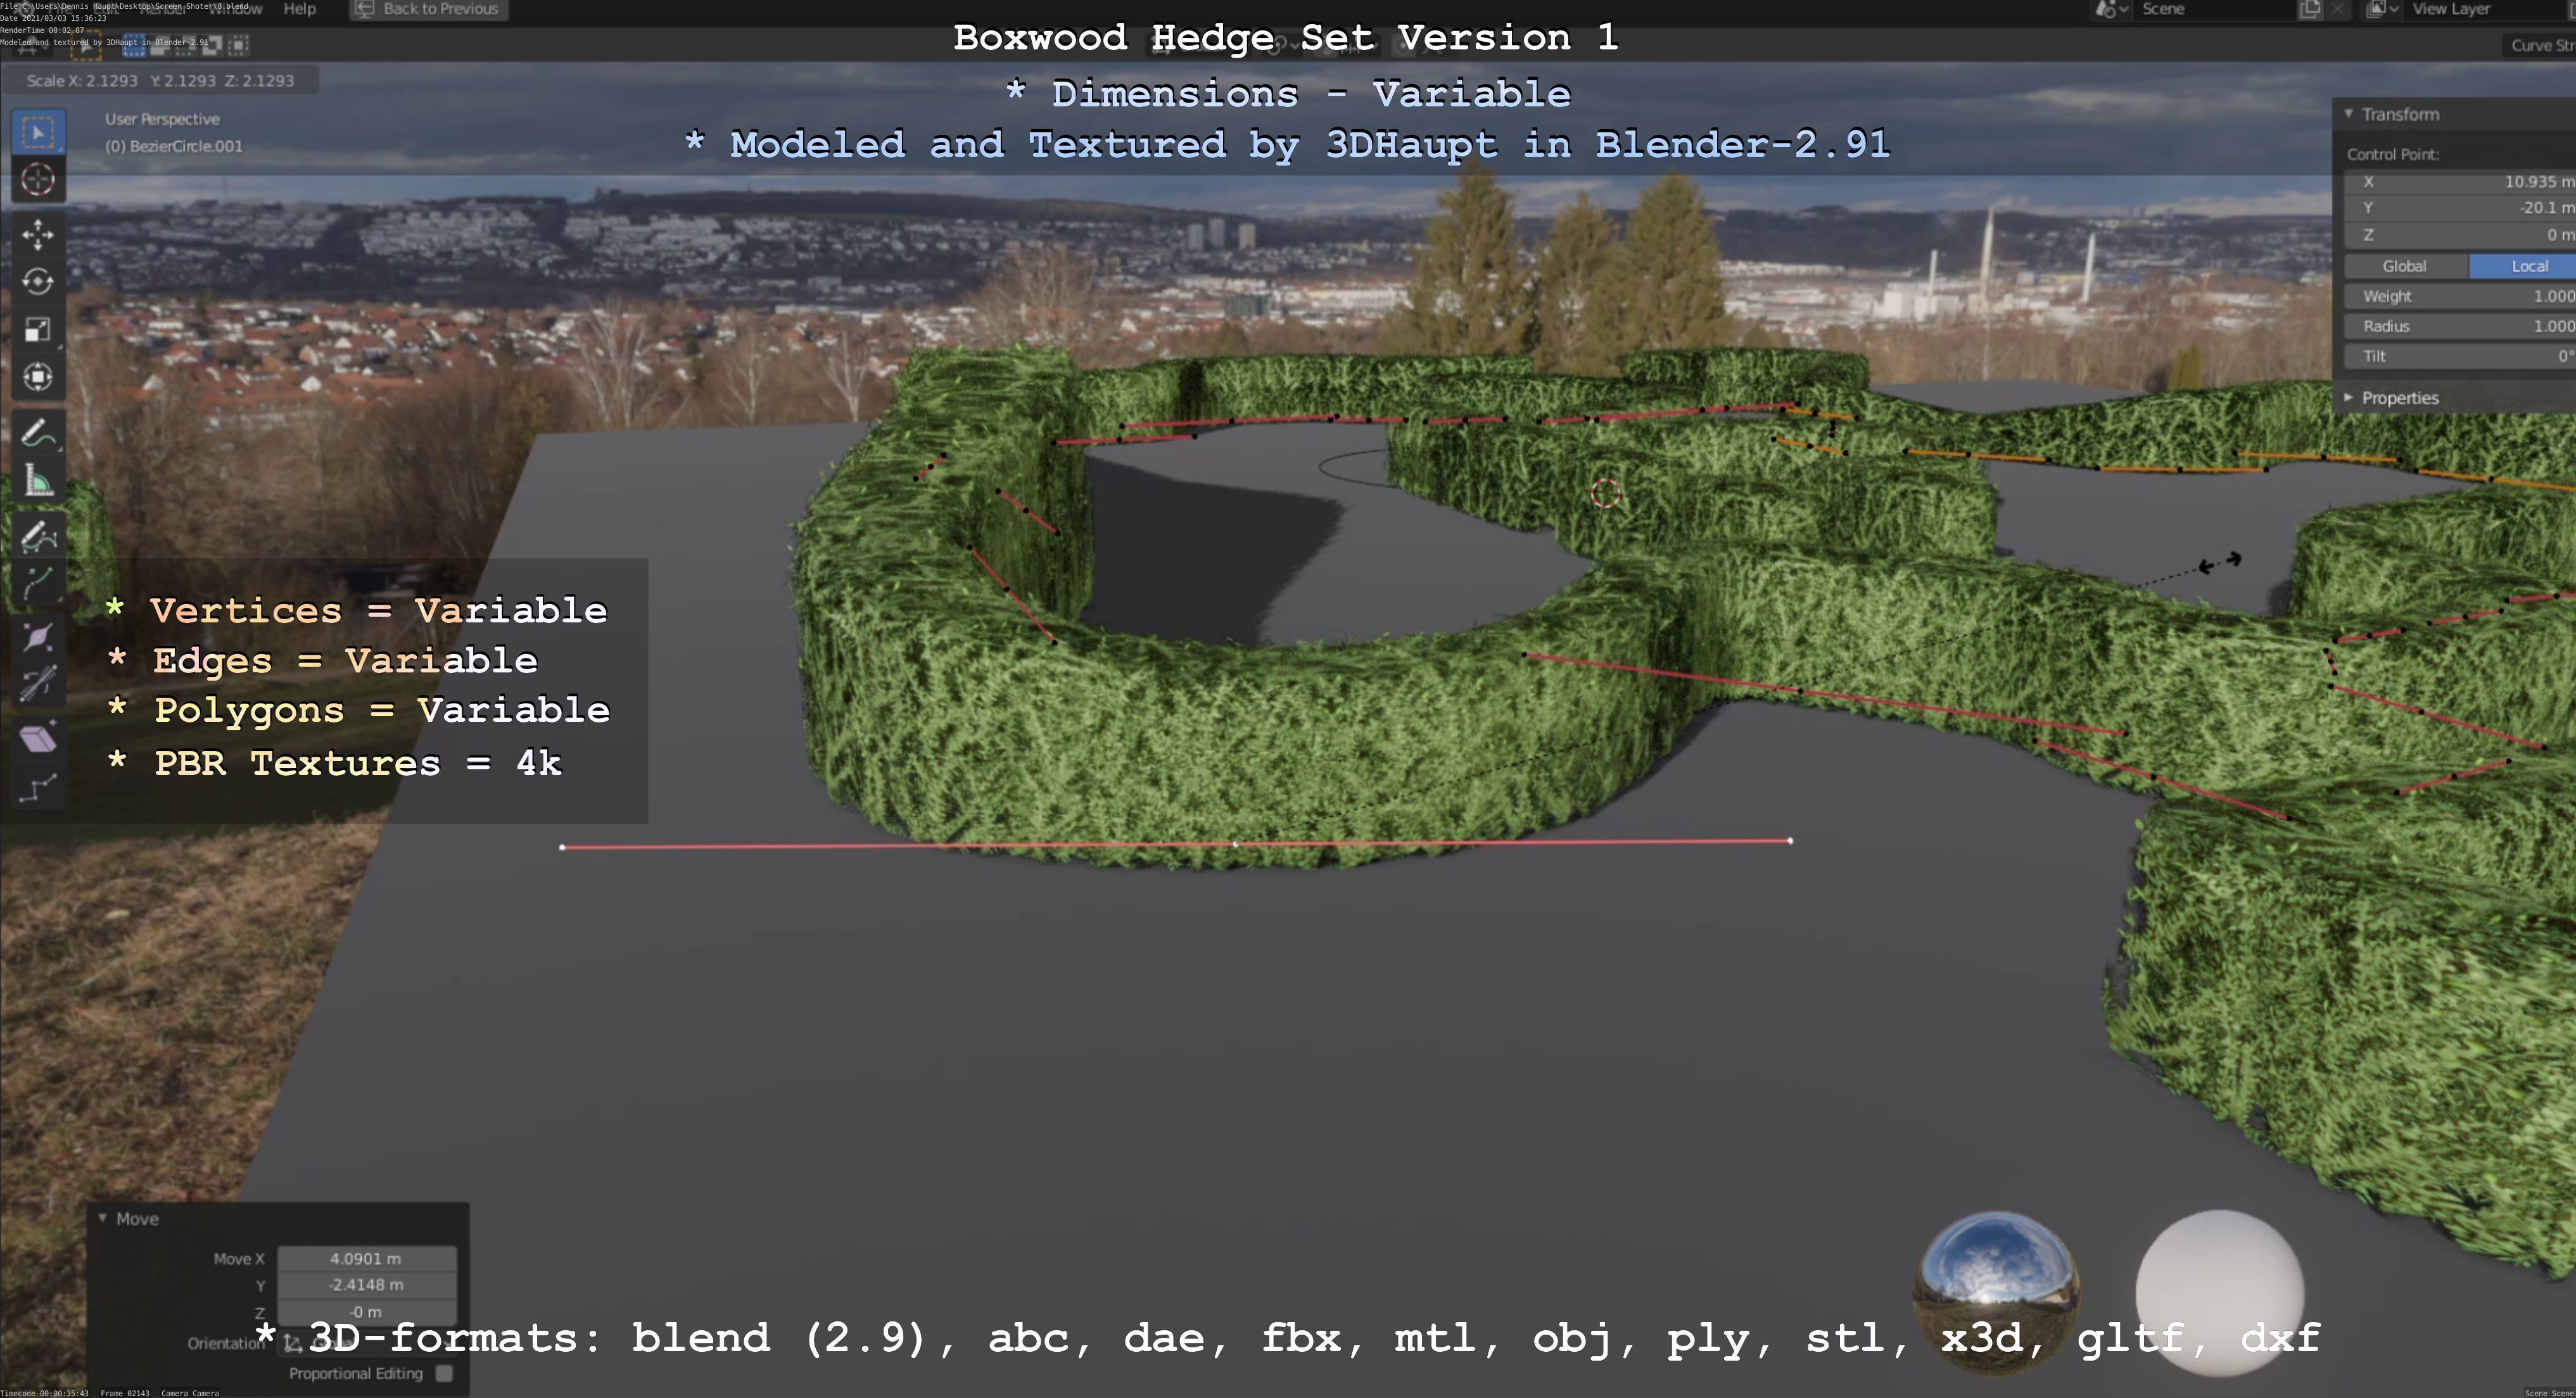
Task: Edit Move Y value -2.4148 m
Action: [366, 1285]
